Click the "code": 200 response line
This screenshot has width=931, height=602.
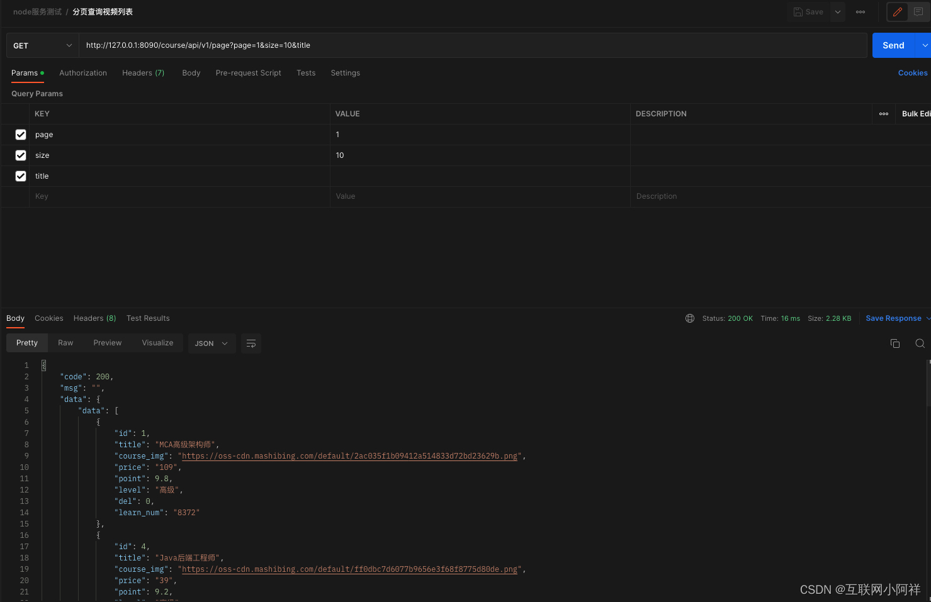pos(87,377)
